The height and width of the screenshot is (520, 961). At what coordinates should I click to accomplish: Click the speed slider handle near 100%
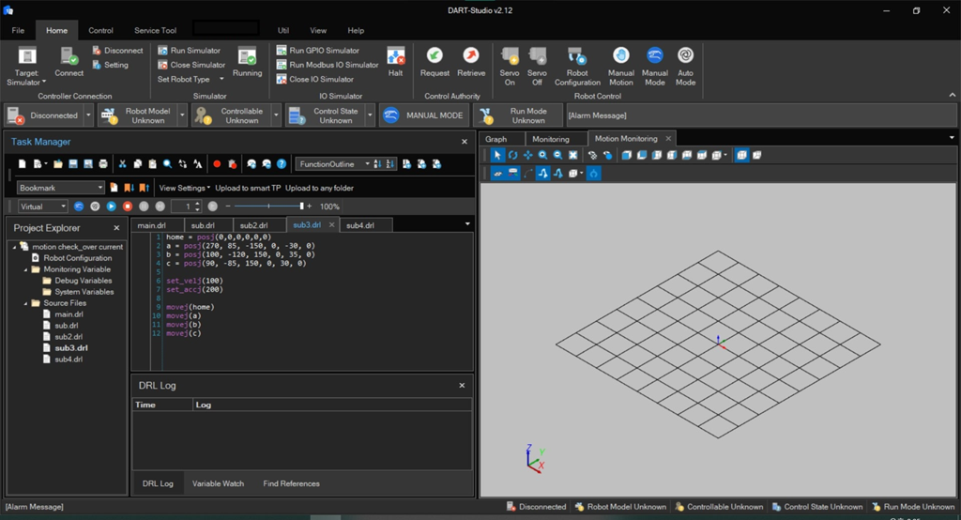[x=301, y=206]
